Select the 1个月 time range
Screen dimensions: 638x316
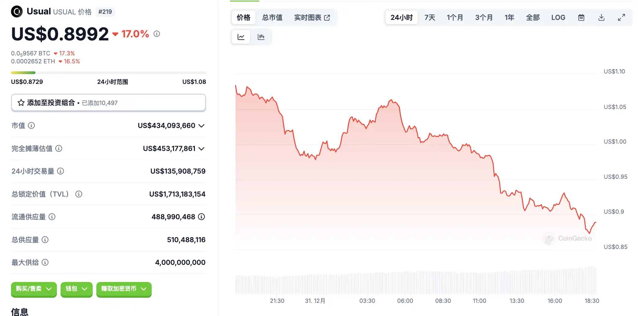pos(454,17)
